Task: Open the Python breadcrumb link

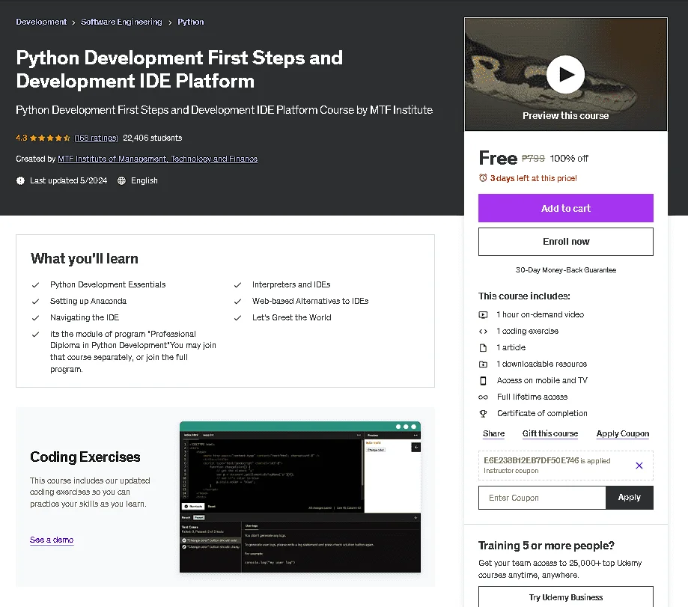Action: pos(190,22)
